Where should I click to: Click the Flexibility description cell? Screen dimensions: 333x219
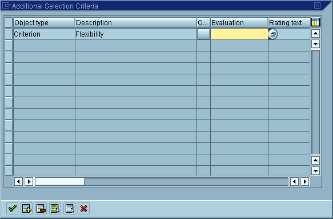tap(136, 34)
